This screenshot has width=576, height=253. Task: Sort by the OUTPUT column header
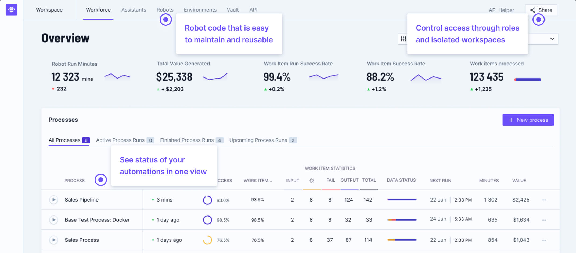pyautogui.click(x=350, y=180)
